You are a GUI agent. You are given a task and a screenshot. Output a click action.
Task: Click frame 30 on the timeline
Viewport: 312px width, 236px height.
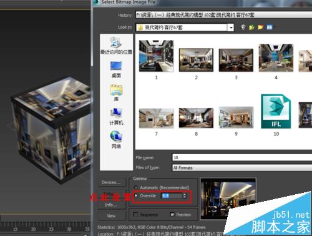coord(69,229)
